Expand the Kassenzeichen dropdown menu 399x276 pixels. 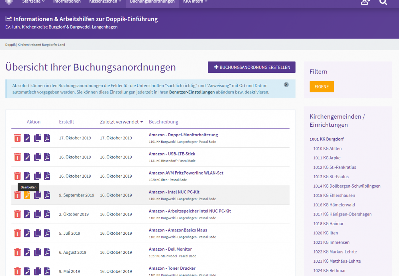[105, 2]
